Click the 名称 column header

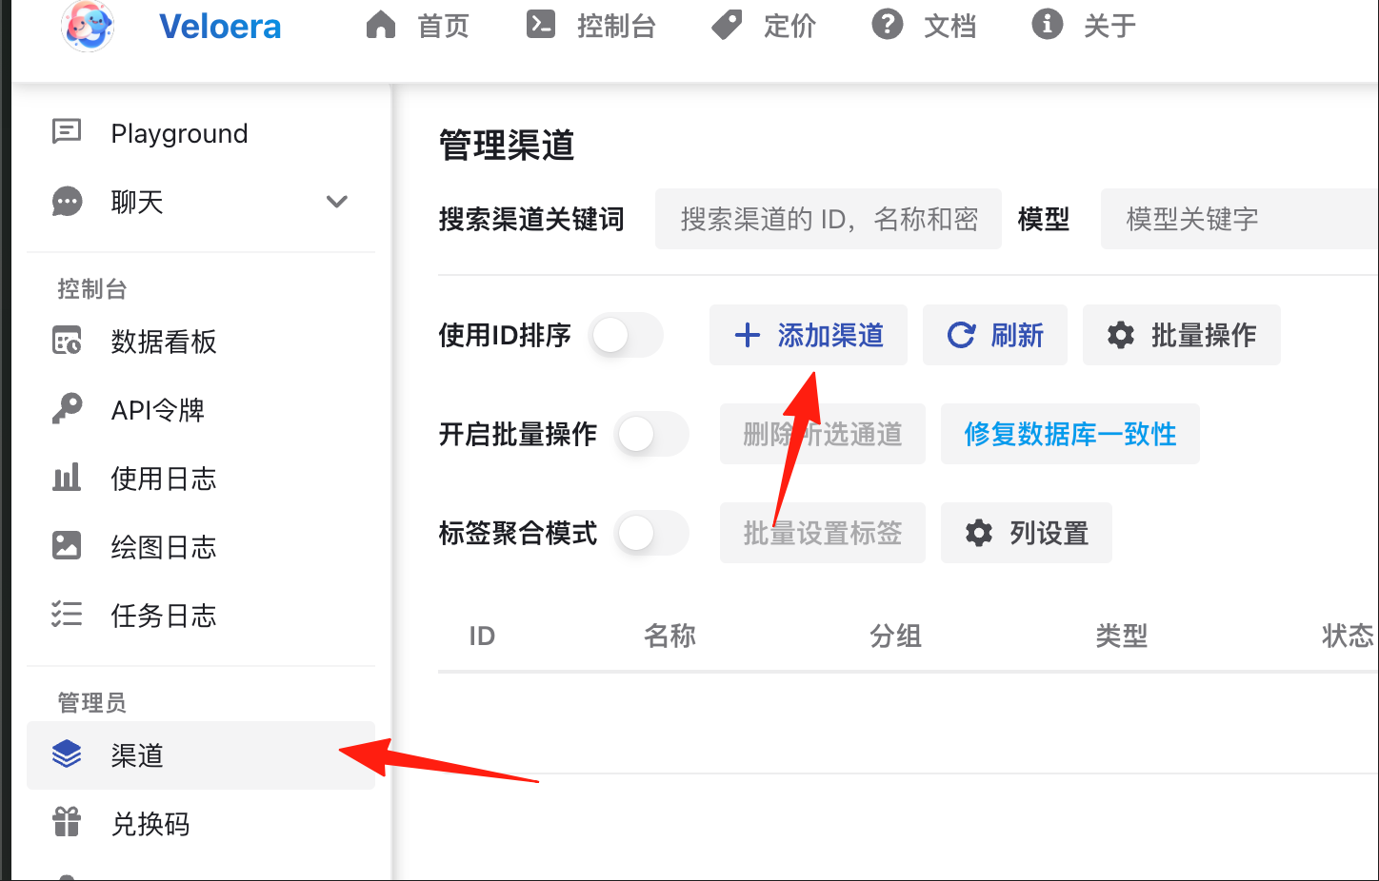click(x=670, y=636)
